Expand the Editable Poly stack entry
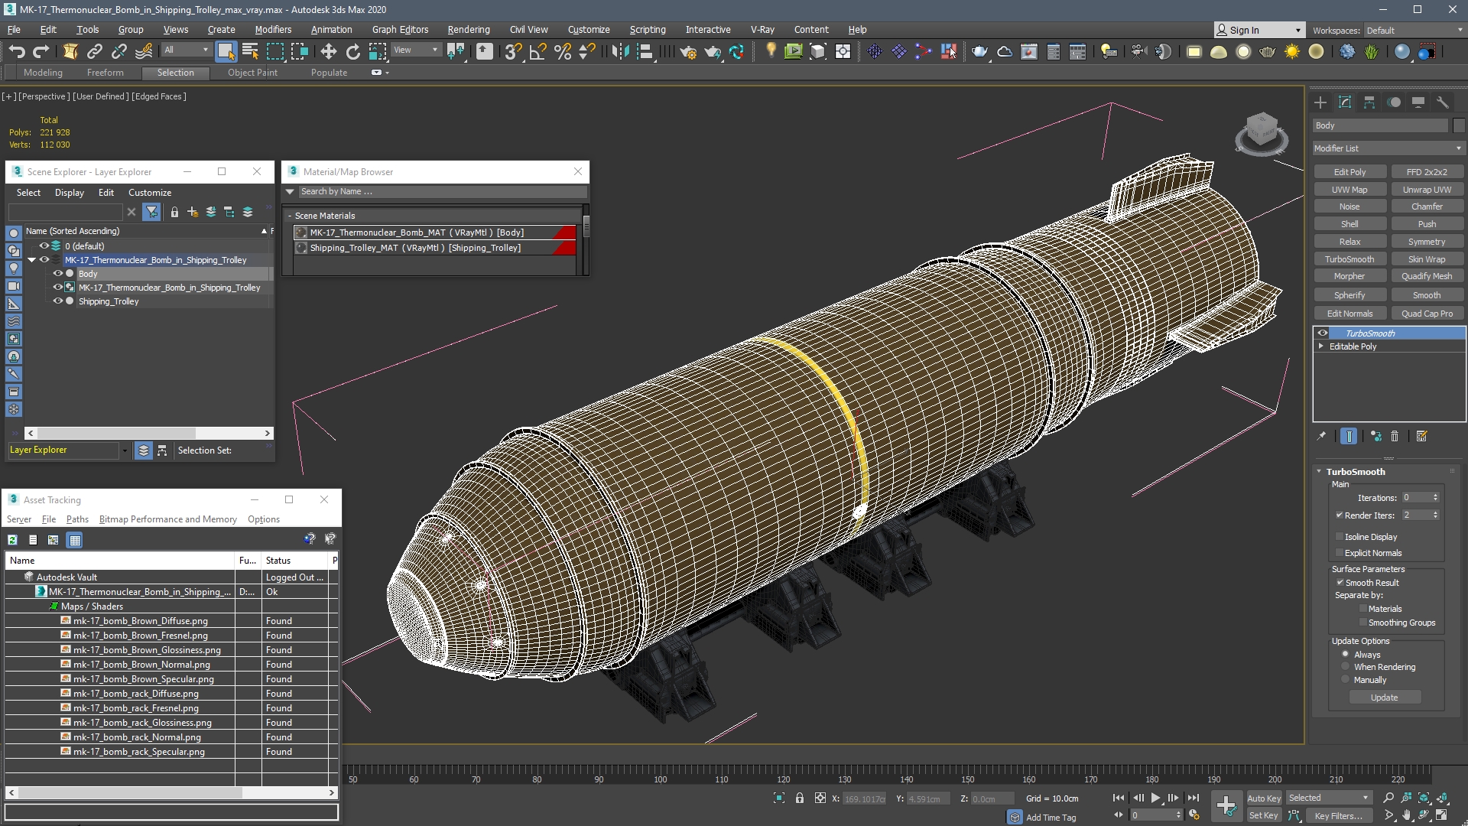Screen dimensions: 1468x826 coord(1321,346)
